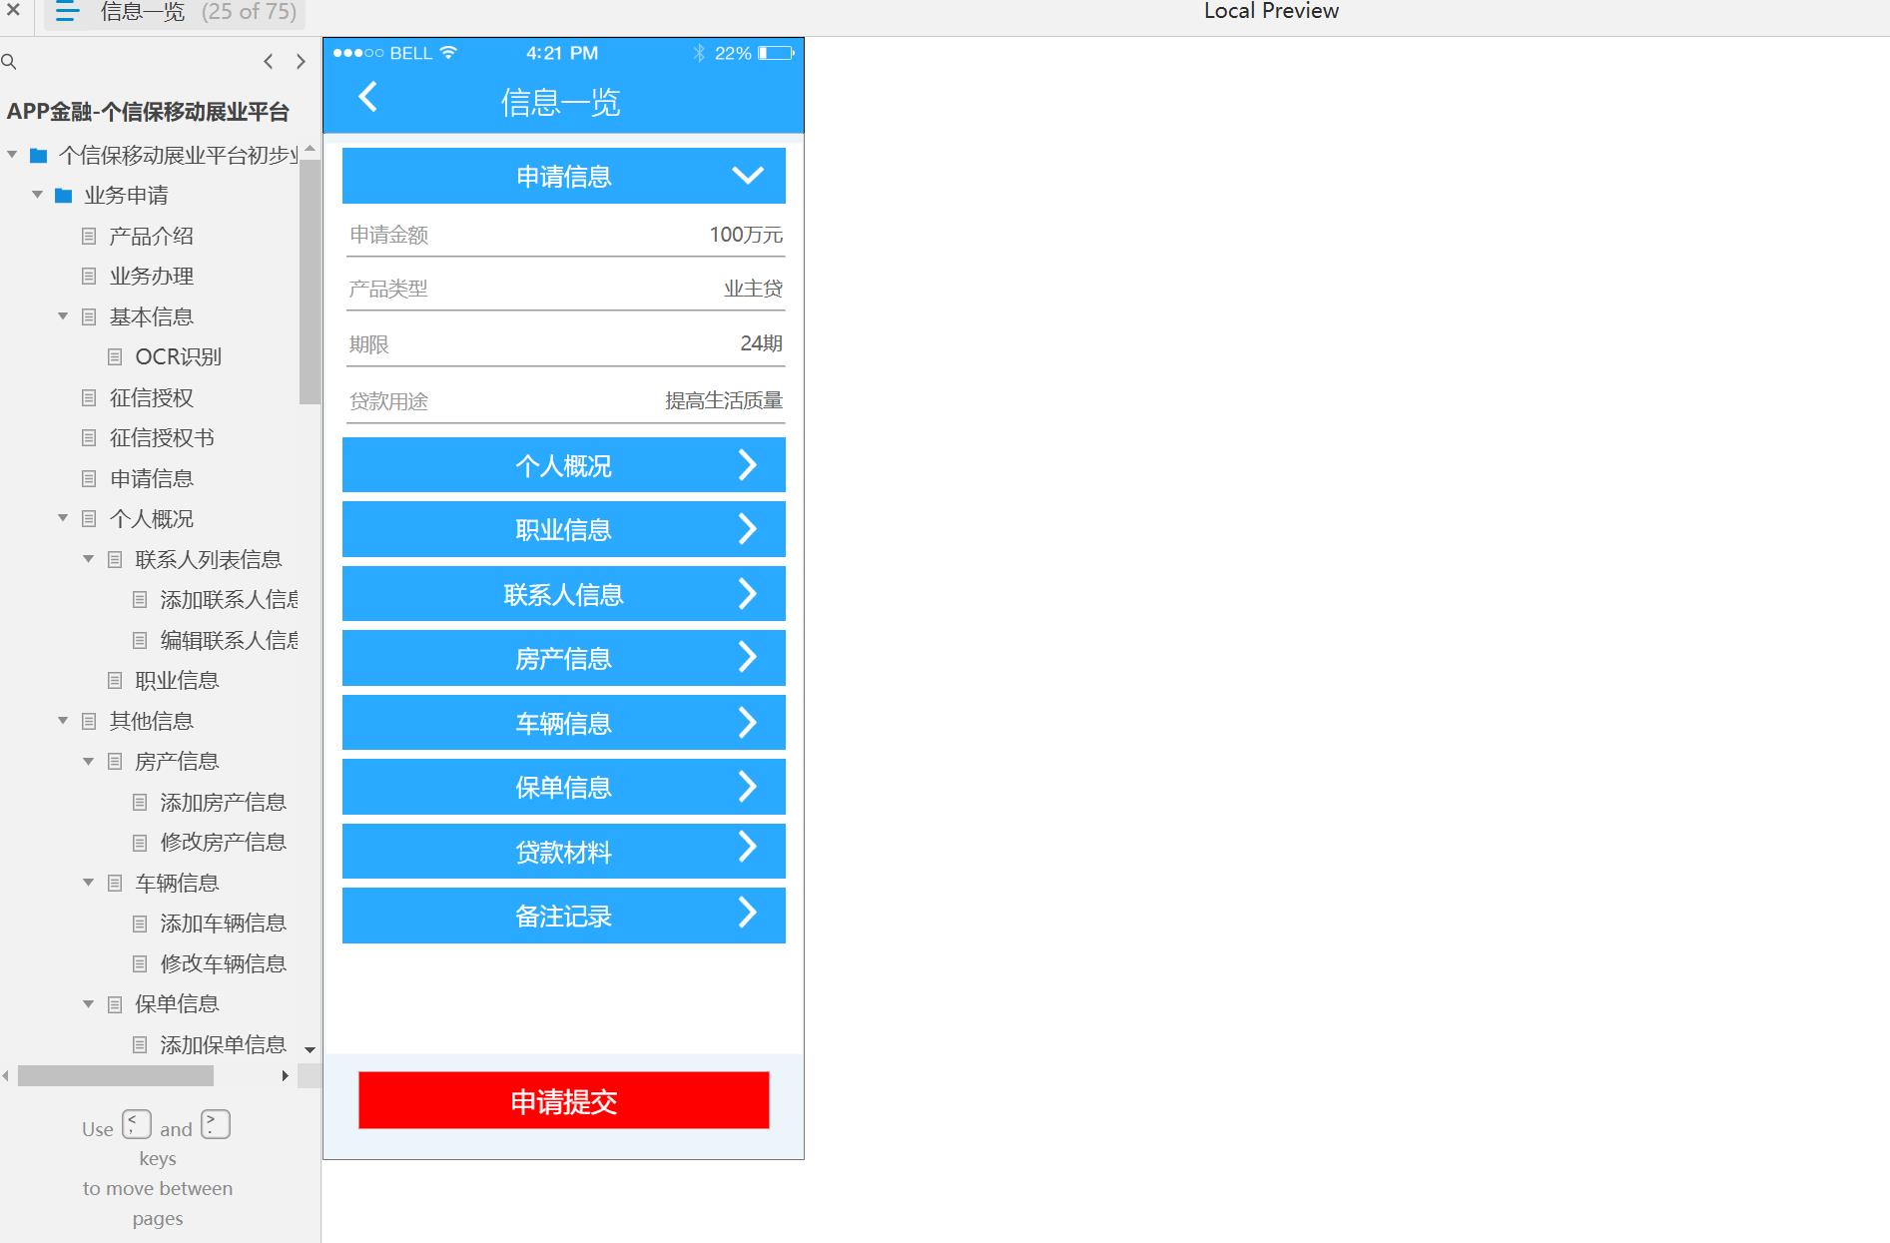Open 修改车辆信息 page in sitemap

223,964
